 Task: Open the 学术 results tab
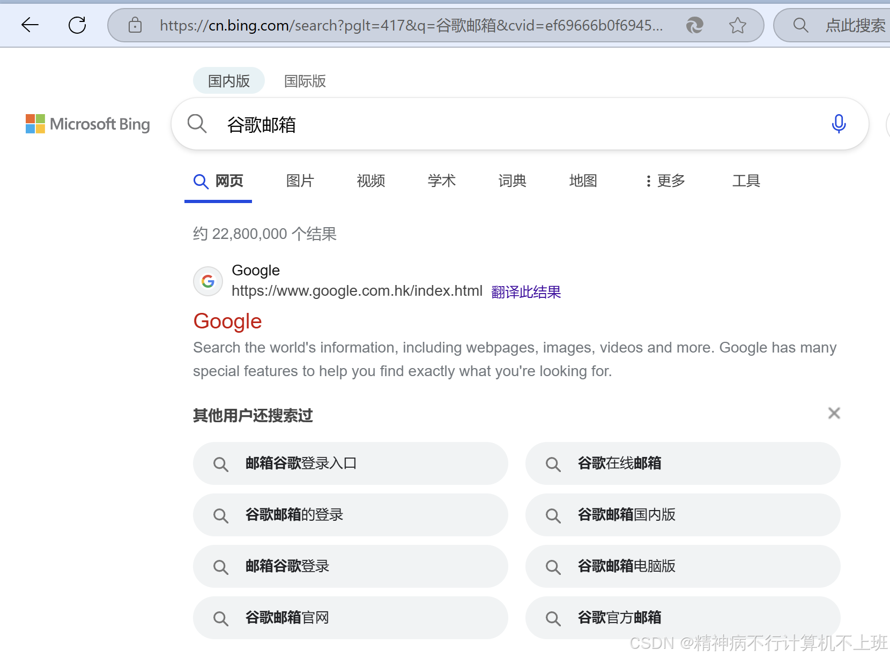click(x=442, y=181)
